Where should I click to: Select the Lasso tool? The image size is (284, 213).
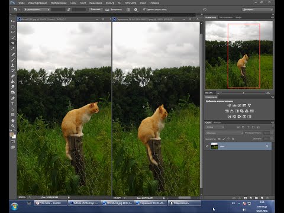click(x=13, y=32)
